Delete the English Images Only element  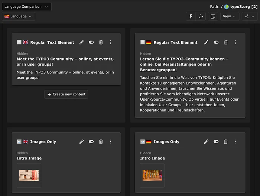[101, 142]
